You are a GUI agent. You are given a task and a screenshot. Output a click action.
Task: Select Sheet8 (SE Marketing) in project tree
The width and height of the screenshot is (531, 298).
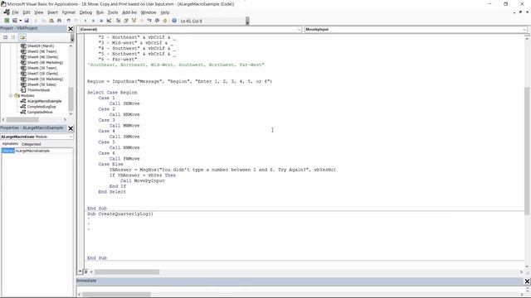pos(45,79)
